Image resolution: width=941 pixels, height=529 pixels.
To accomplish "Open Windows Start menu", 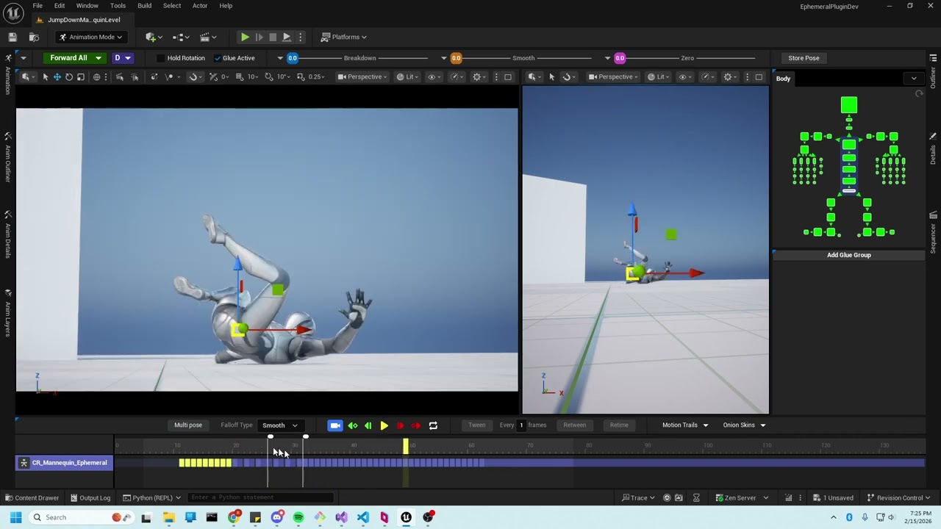I will [x=15, y=517].
